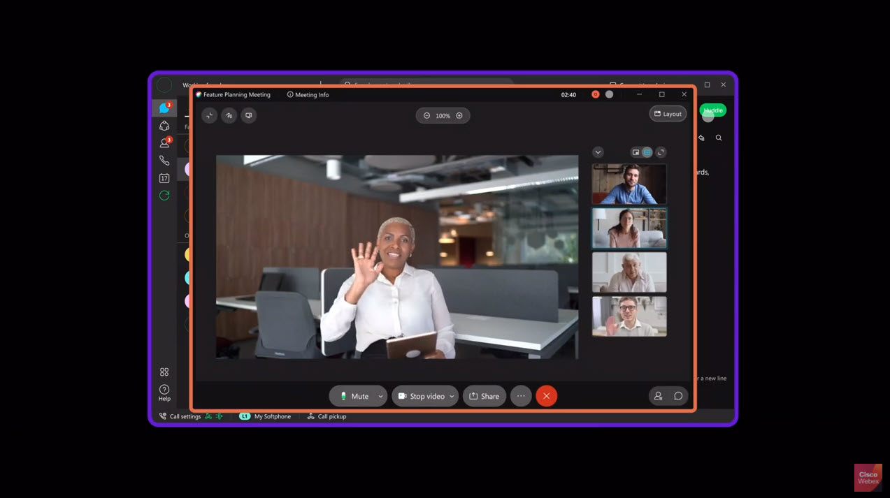Open Contacts from the left sidebar
Screen dimensions: 890x498
tap(164, 143)
